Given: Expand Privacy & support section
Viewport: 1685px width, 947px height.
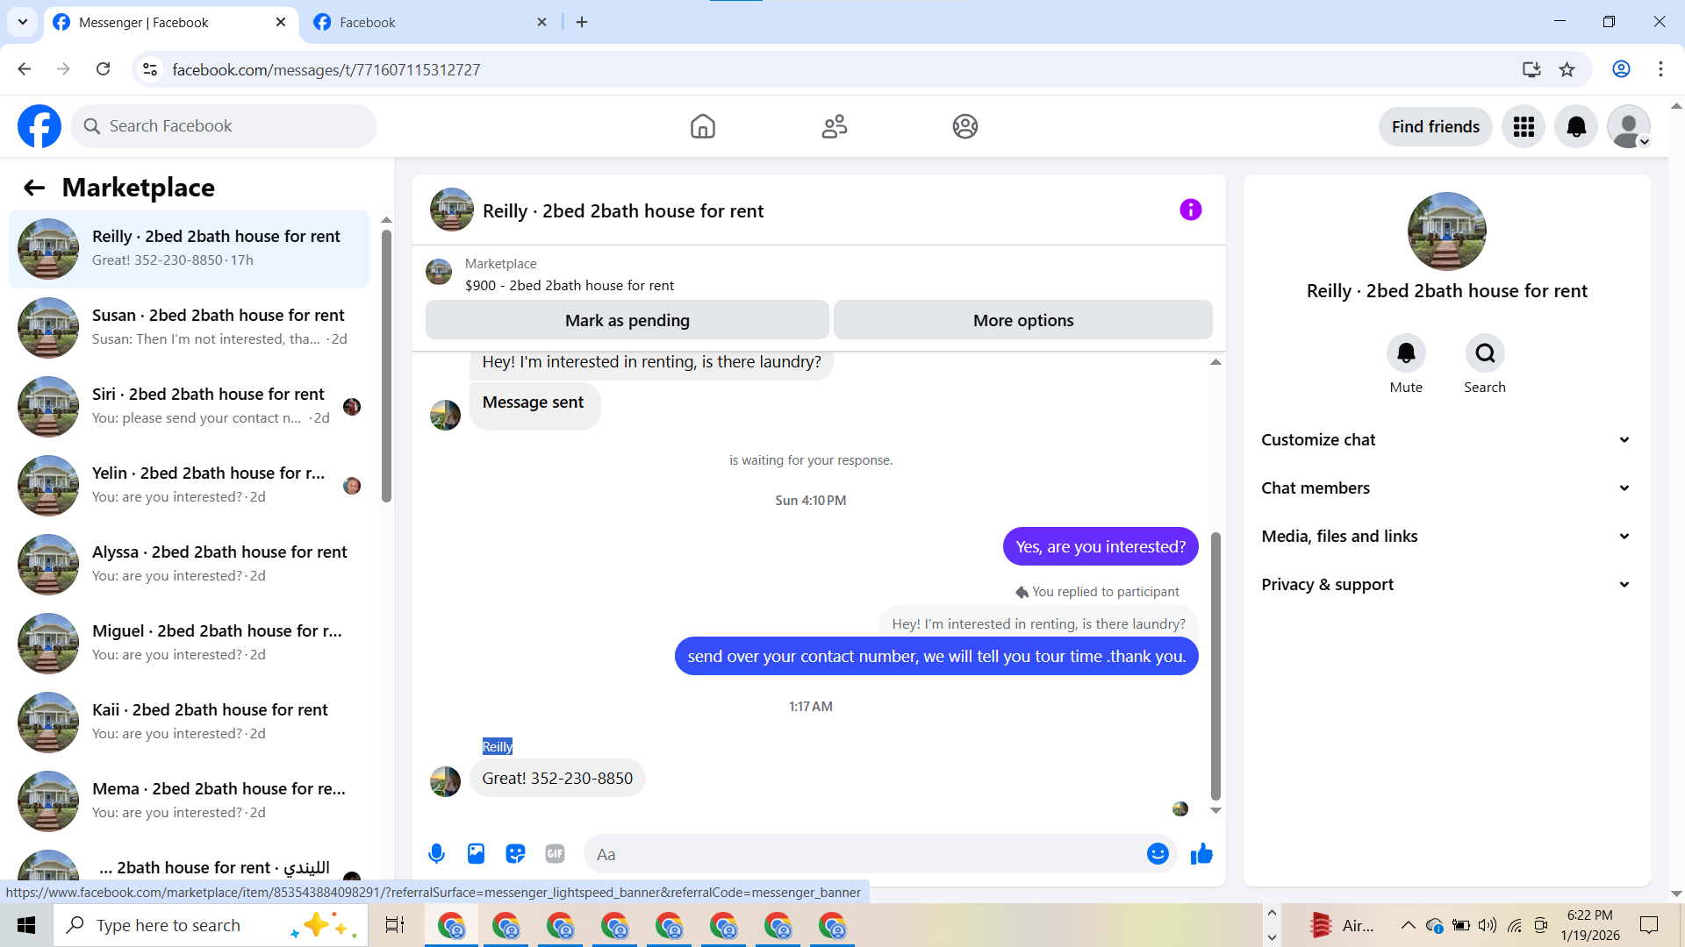Looking at the screenshot, I should click(x=1446, y=584).
